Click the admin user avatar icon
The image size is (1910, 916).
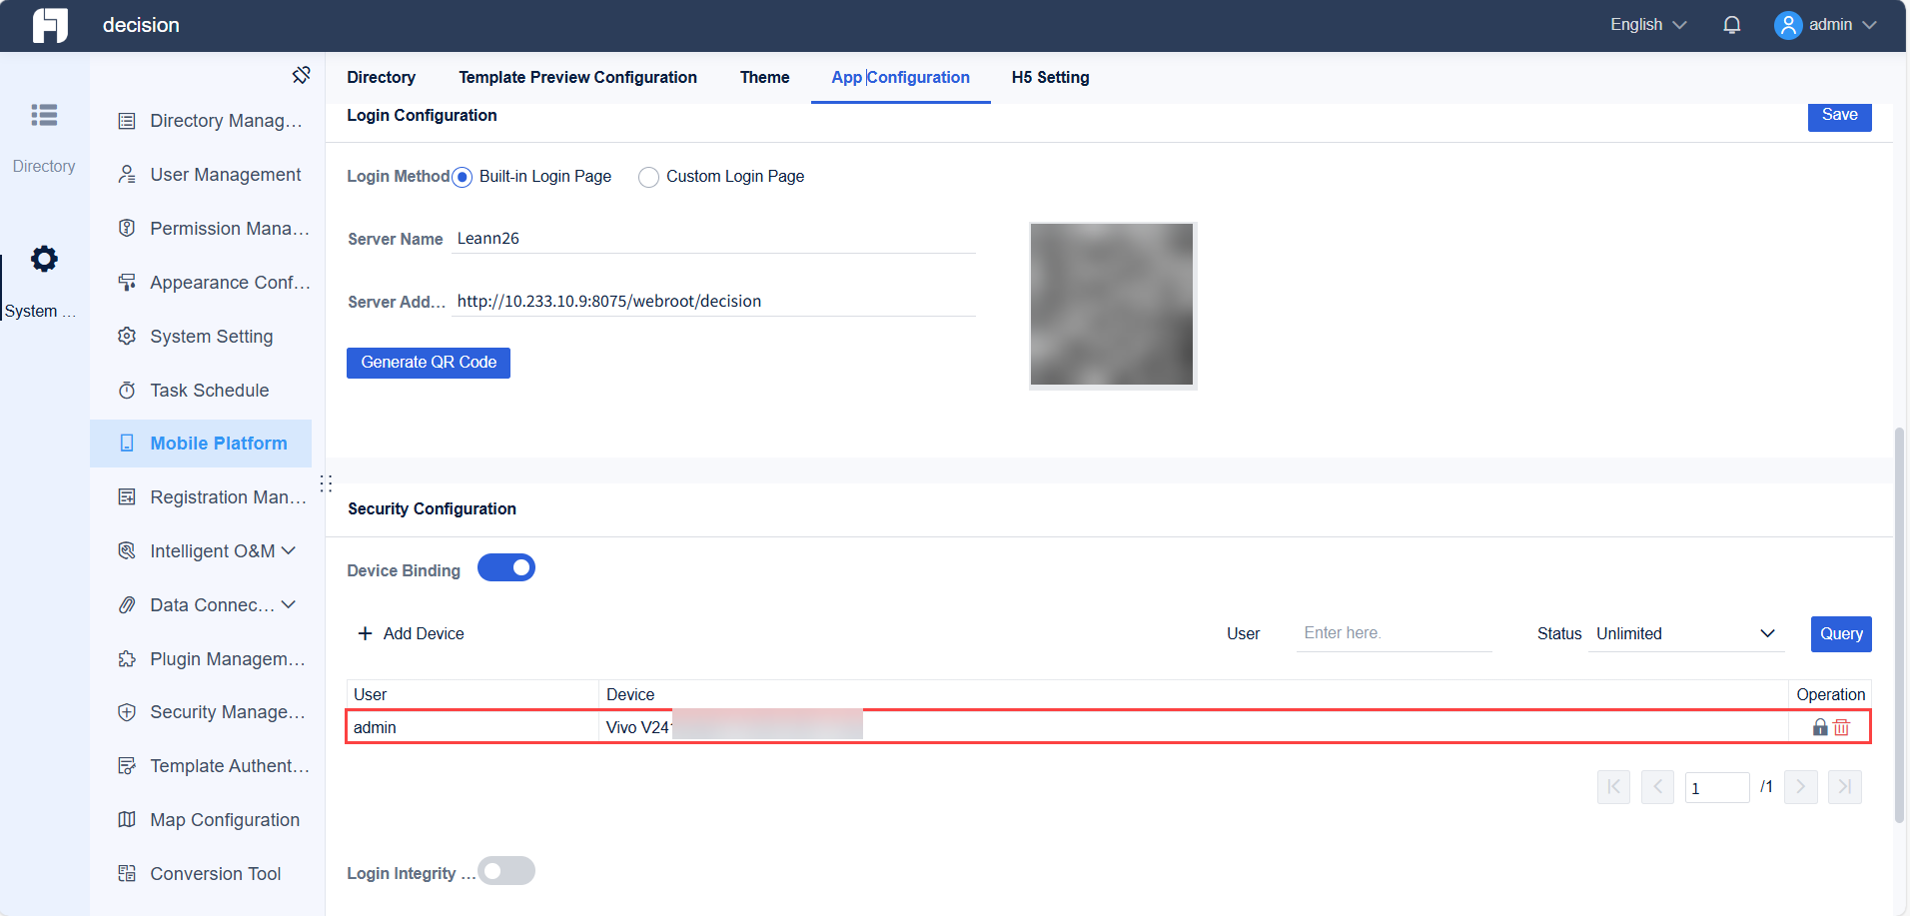[x=1787, y=25]
